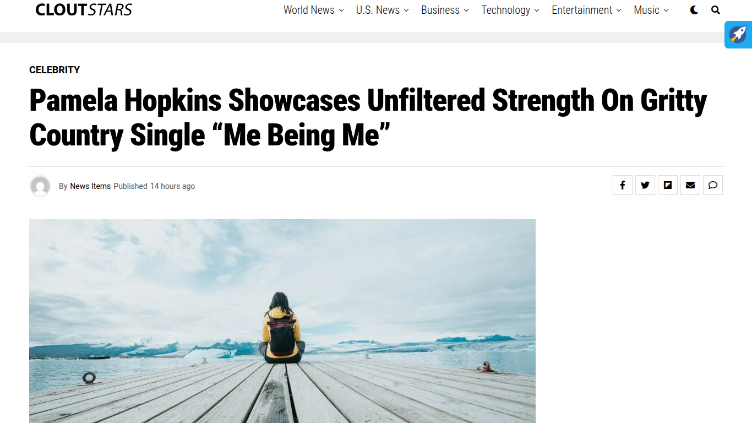Click the blue rocket floating icon
752x423 pixels.
coord(738,35)
